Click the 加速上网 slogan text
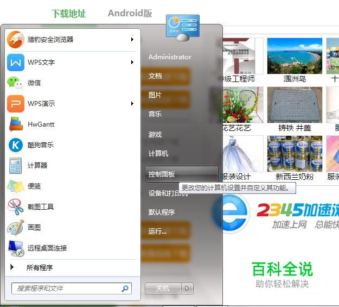Screen dimensions: 339x307 pyautogui.click(x=290, y=224)
